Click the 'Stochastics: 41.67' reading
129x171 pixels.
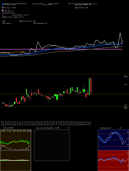9,13
